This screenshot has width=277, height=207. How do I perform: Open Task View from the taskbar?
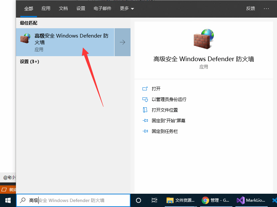coord(154,200)
